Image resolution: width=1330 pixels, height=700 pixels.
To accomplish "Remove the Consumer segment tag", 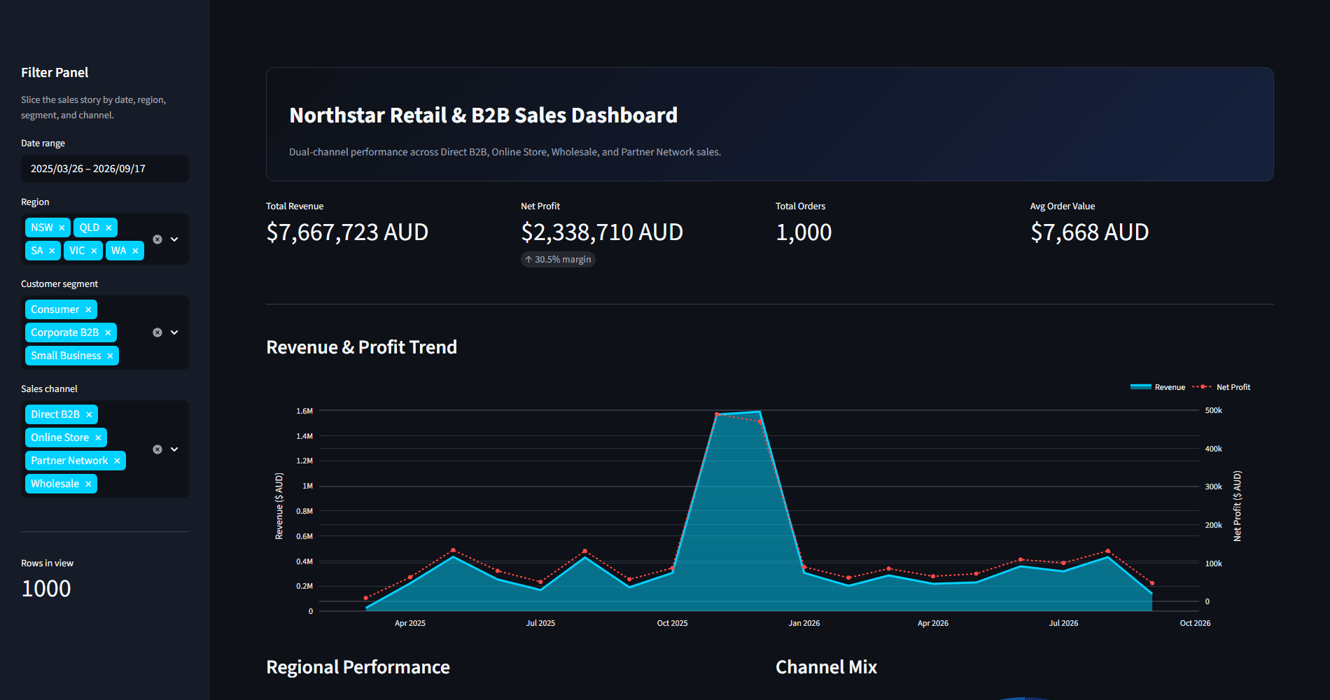I will [x=88, y=309].
